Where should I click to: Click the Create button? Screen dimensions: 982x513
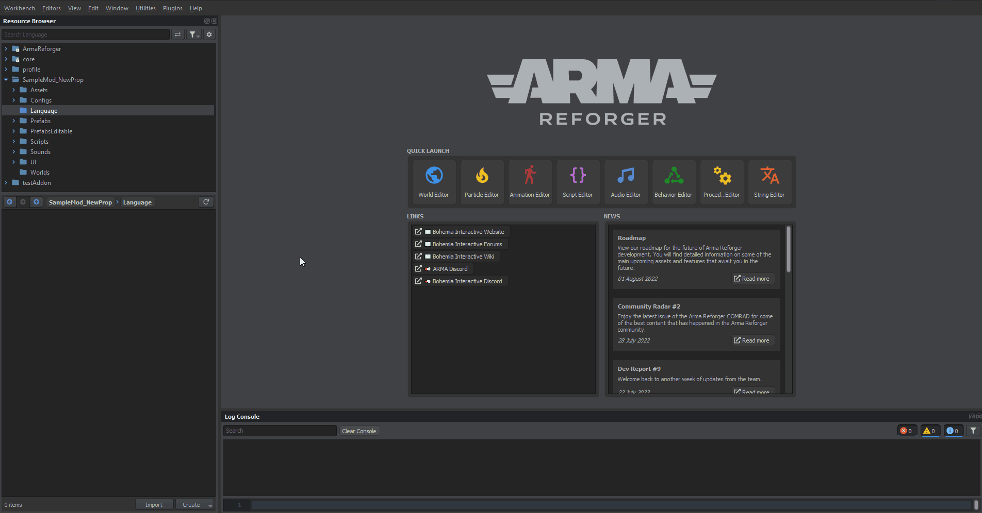click(x=191, y=505)
